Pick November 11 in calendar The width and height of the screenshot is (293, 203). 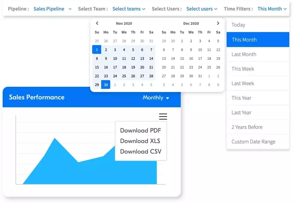tap(124, 59)
